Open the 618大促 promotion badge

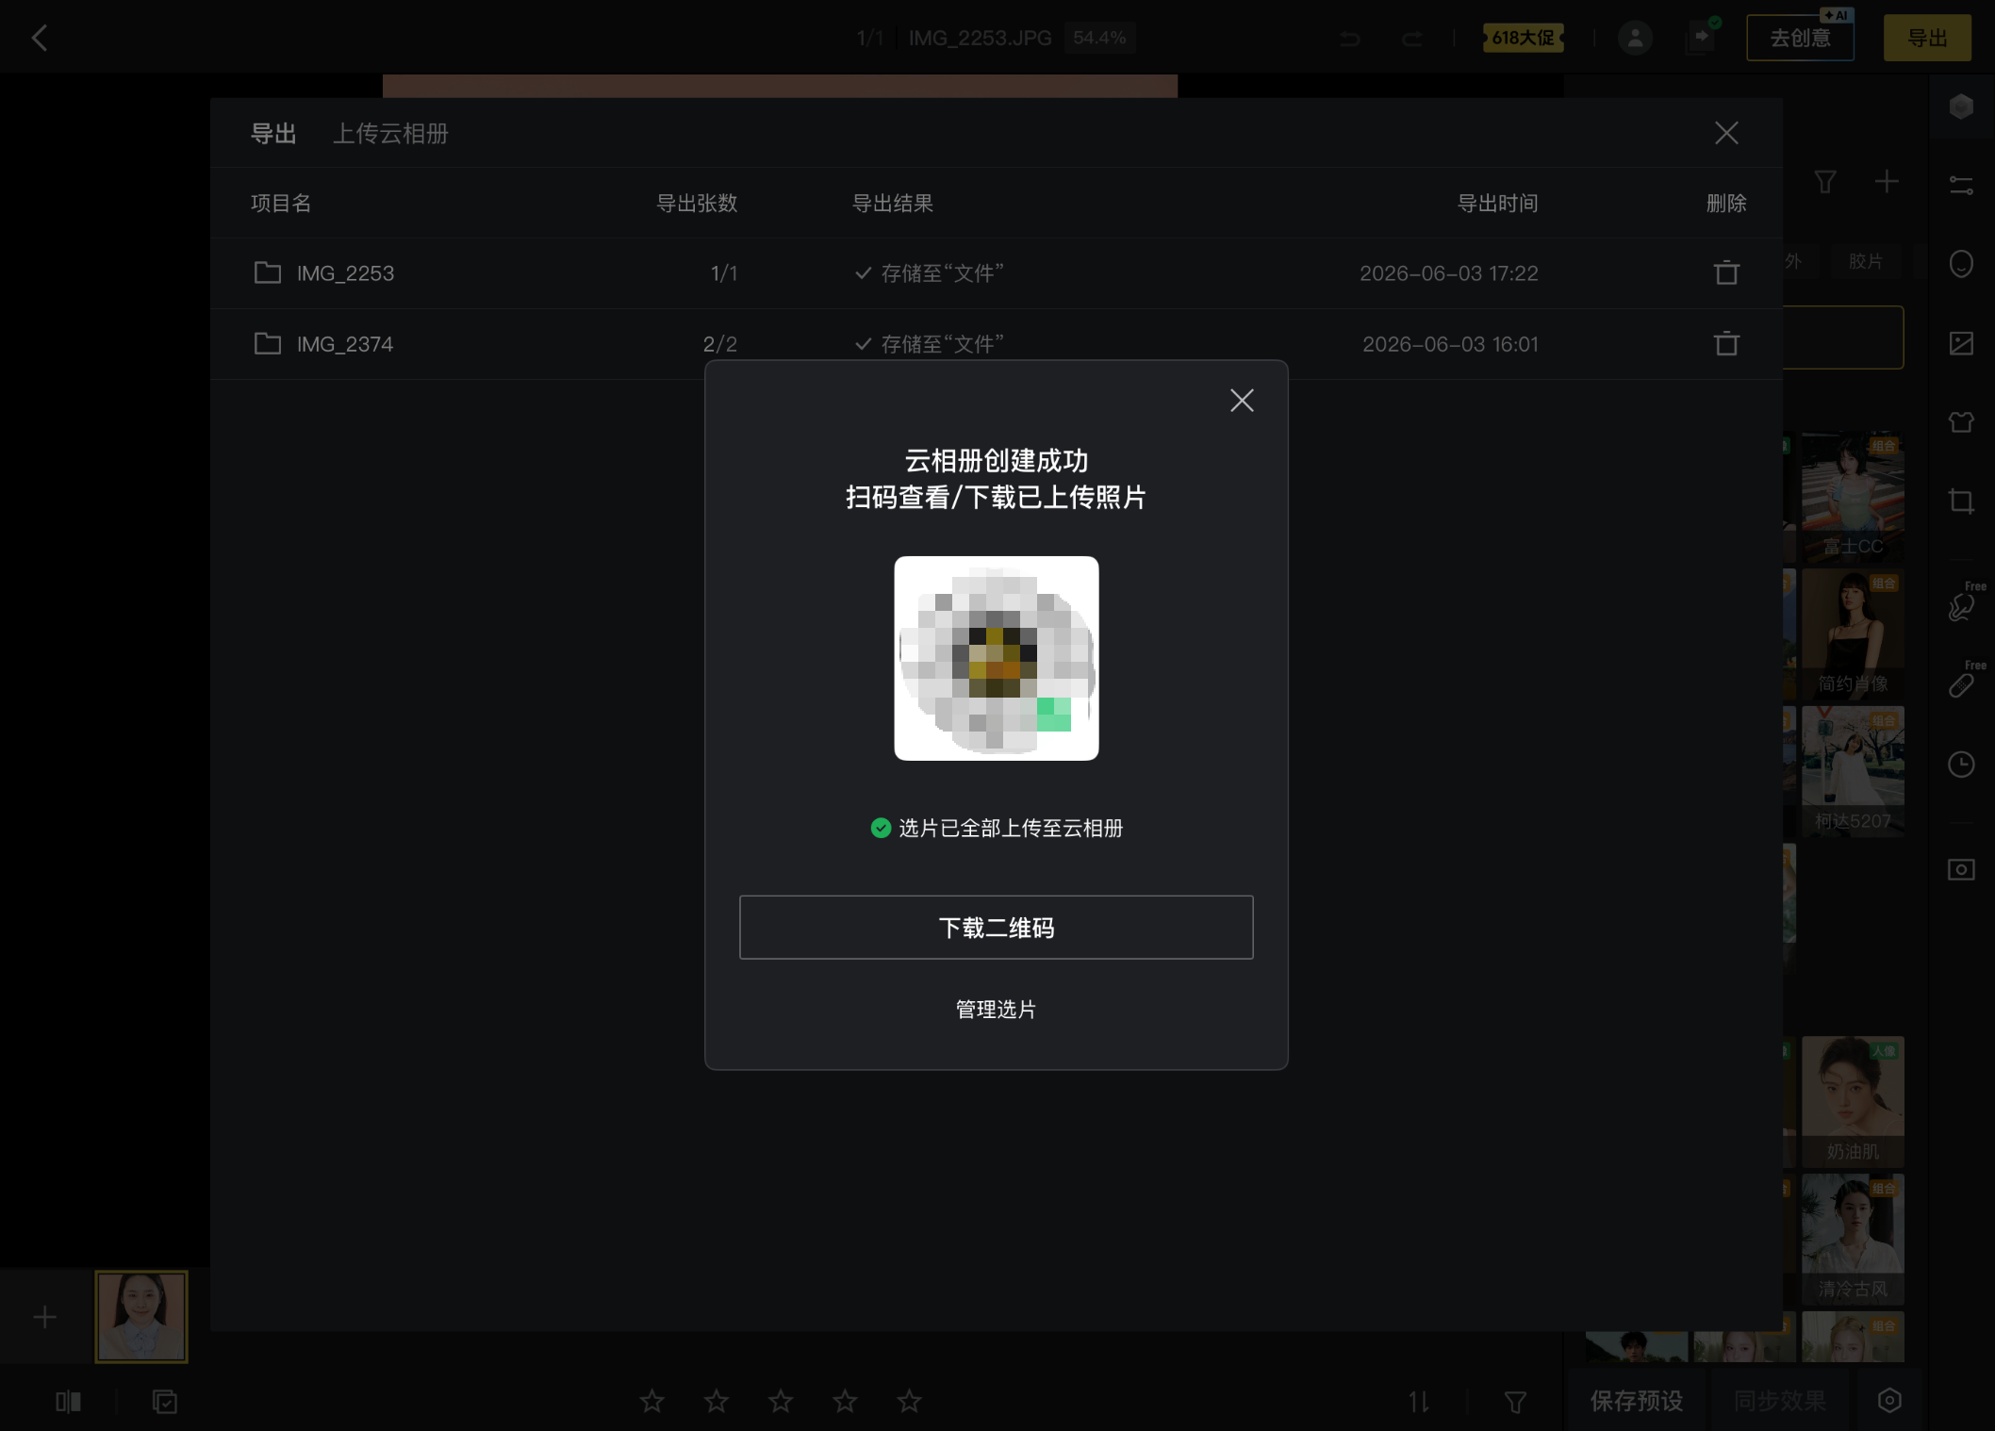coord(1523,38)
